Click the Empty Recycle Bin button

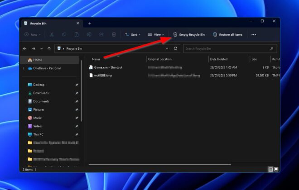(x=189, y=34)
